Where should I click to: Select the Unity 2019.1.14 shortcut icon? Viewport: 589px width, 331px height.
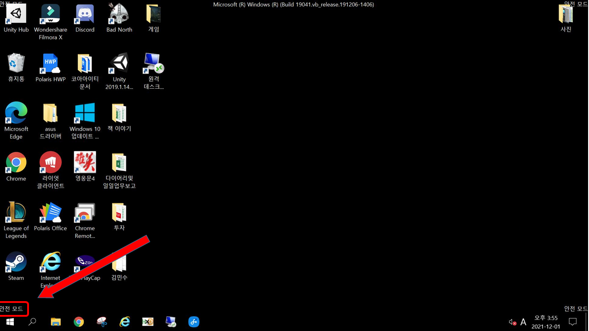tap(119, 72)
